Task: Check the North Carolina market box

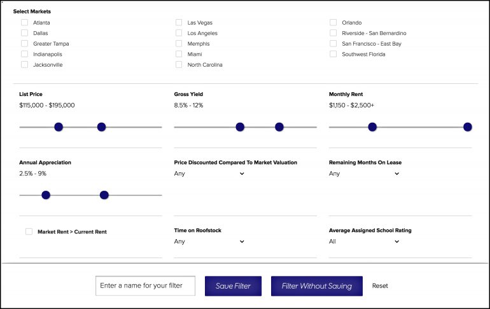Action: tap(179, 65)
